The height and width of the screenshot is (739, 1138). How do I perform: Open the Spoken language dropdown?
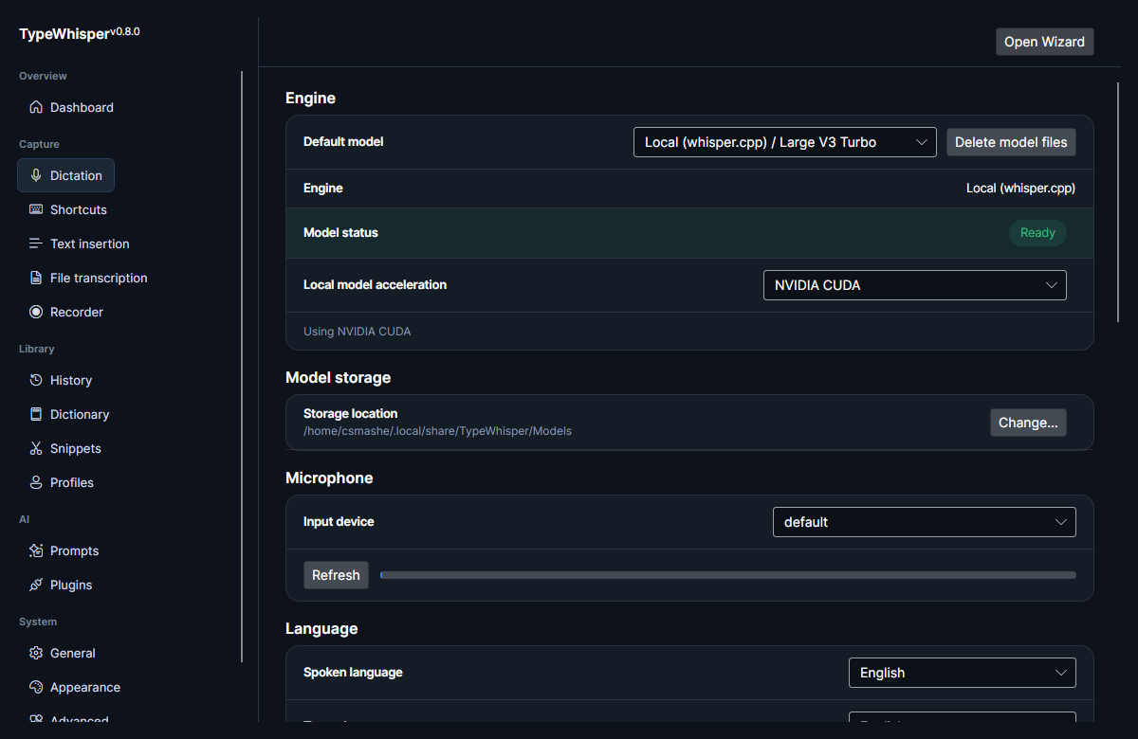[963, 673]
